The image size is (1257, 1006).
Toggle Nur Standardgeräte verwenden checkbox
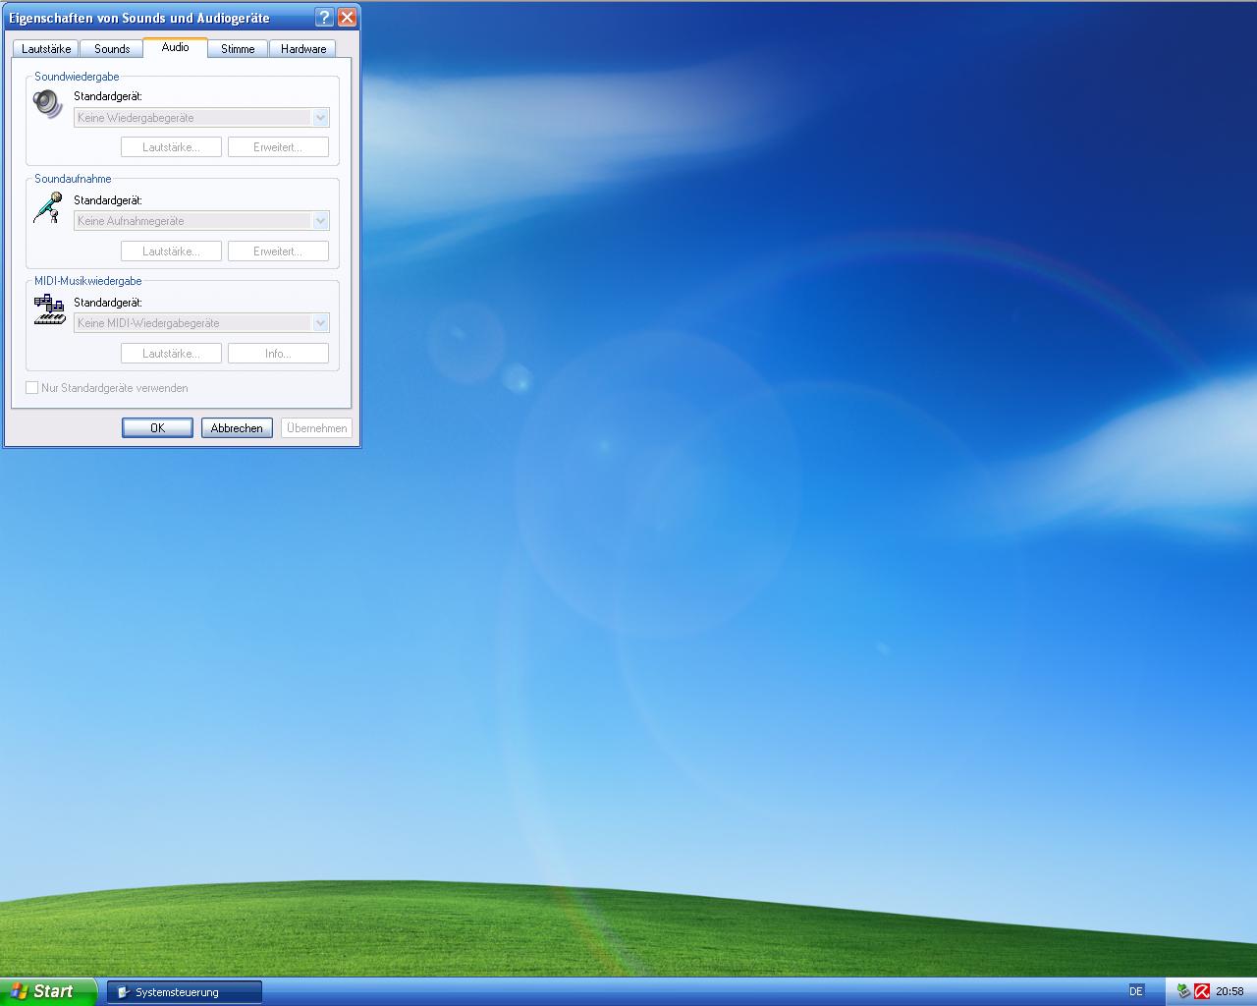tap(32, 388)
